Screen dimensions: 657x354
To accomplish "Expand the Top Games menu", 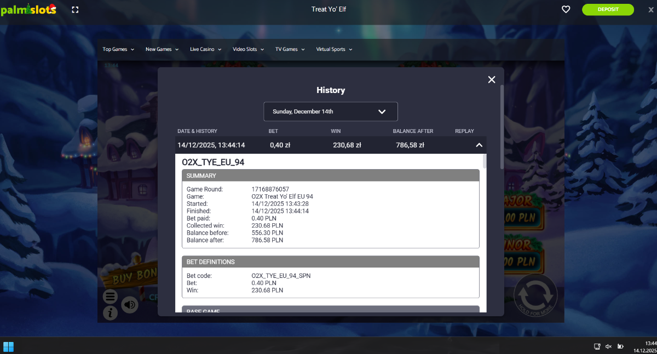I will [x=118, y=49].
